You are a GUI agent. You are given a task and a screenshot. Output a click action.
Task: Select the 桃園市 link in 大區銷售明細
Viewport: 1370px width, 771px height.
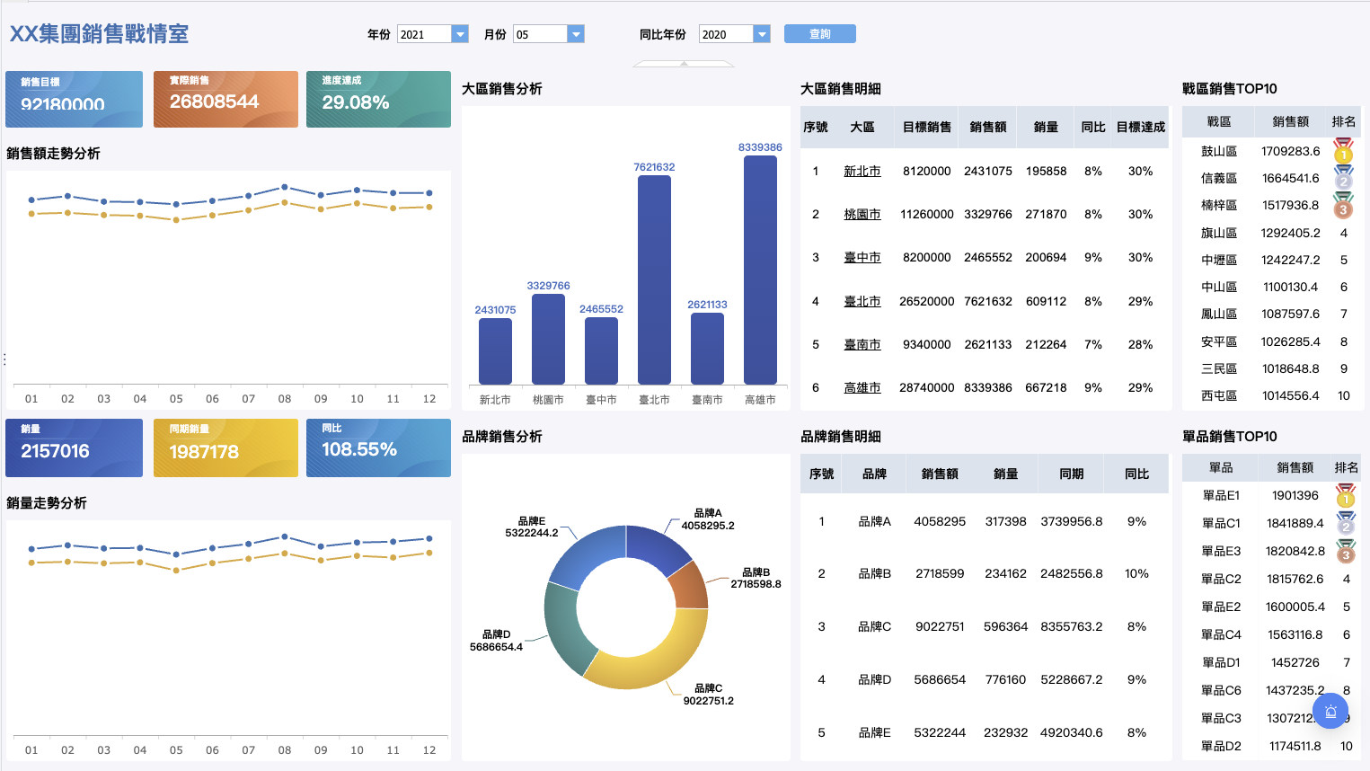click(x=862, y=214)
